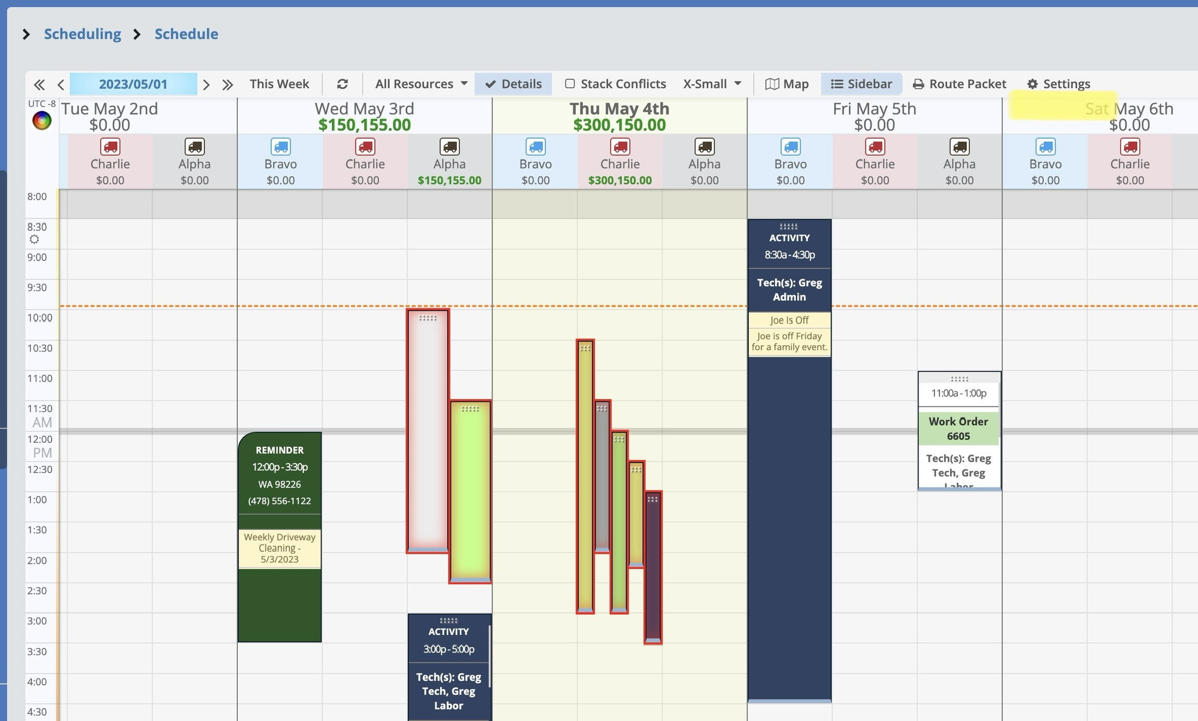Open the Map view
The width and height of the screenshot is (1198, 721).
[x=787, y=84]
